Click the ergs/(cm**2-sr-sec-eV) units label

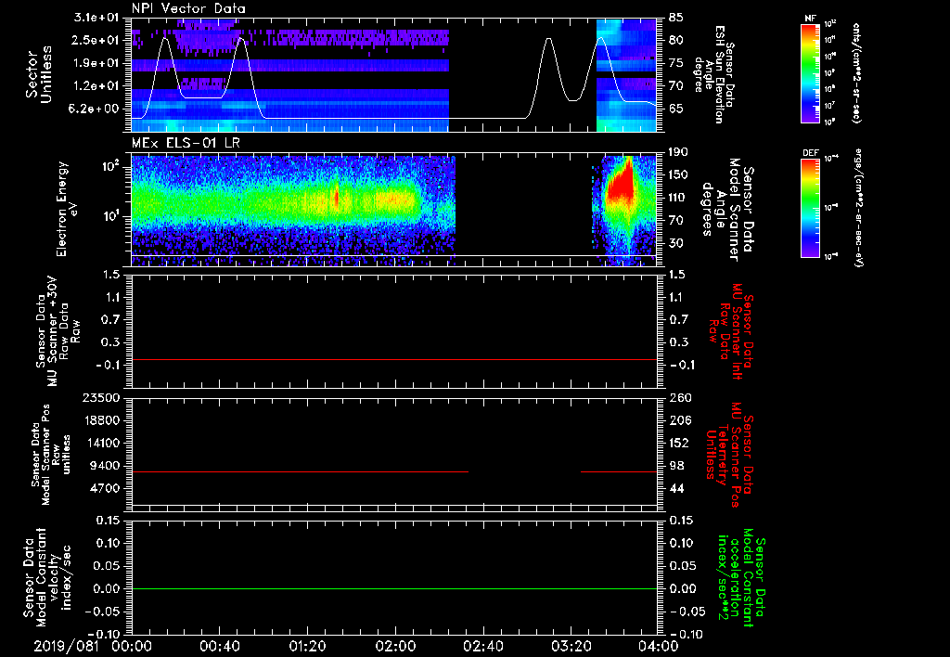858,207
